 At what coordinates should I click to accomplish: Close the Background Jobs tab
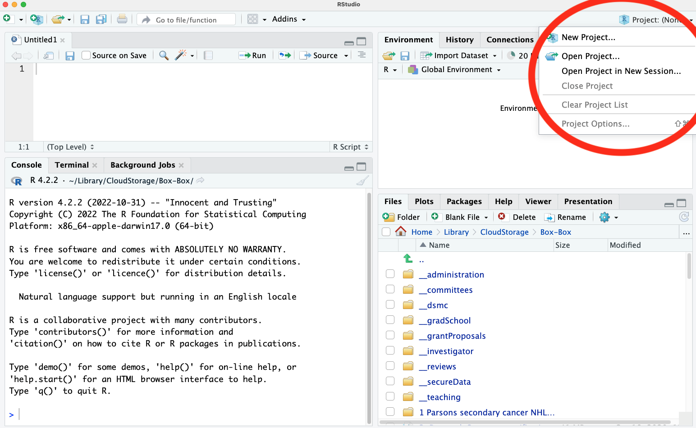pos(181,165)
